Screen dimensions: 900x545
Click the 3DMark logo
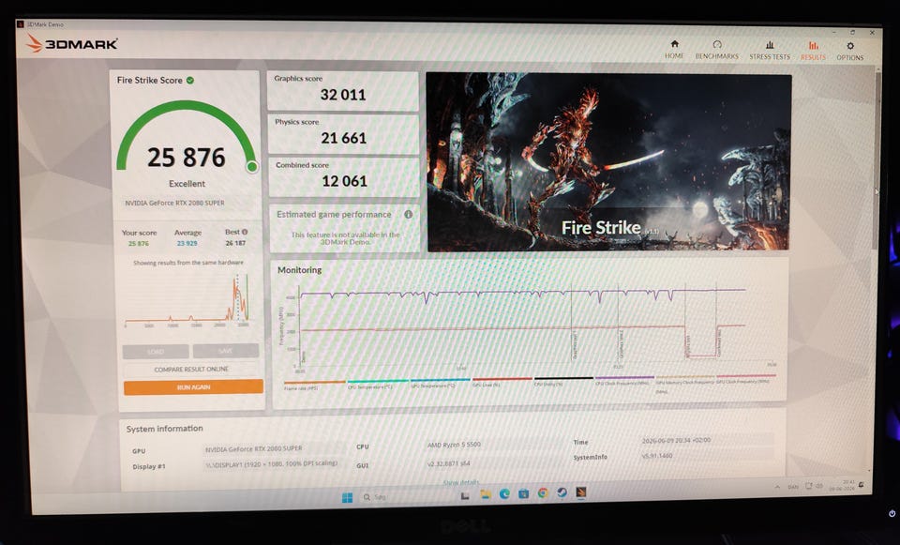click(72, 44)
